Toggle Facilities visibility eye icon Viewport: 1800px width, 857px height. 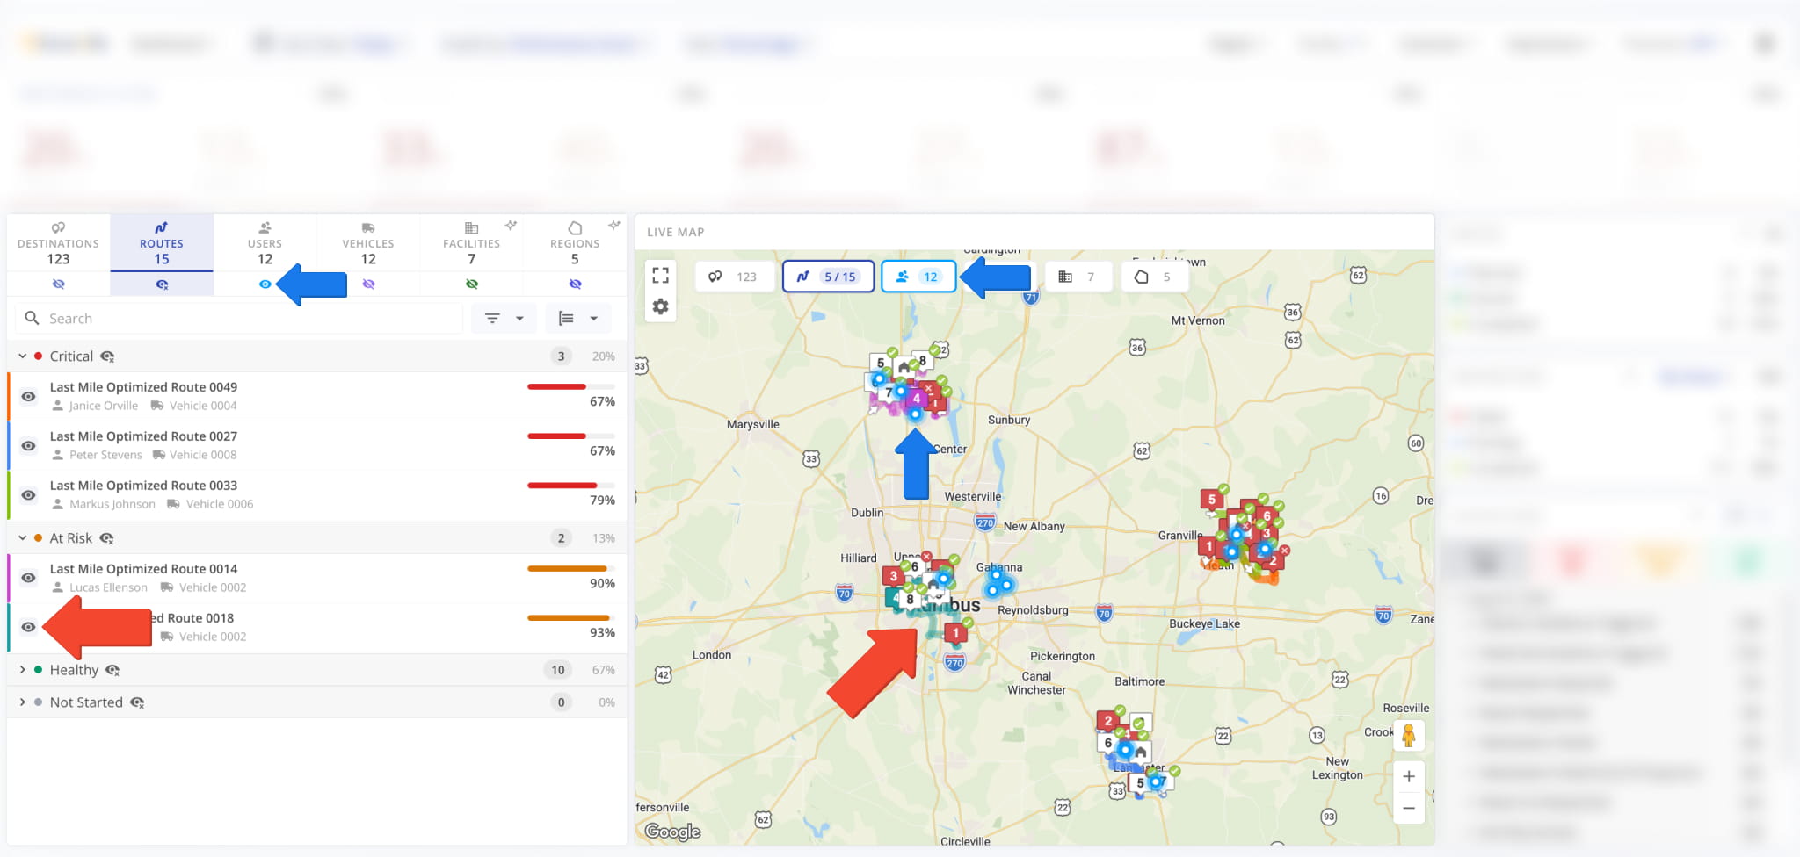pyautogui.click(x=472, y=284)
